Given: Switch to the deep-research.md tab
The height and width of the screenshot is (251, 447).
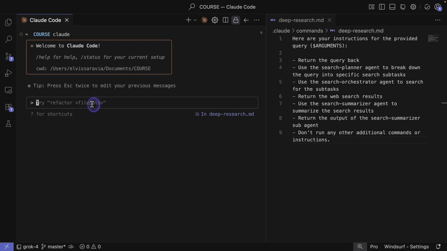Looking at the screenshot, I should coord(301,20).
